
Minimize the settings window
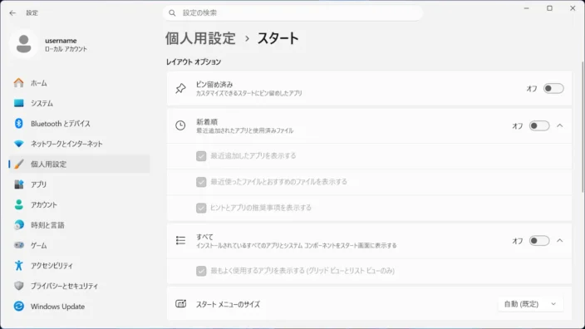[527, 8]
